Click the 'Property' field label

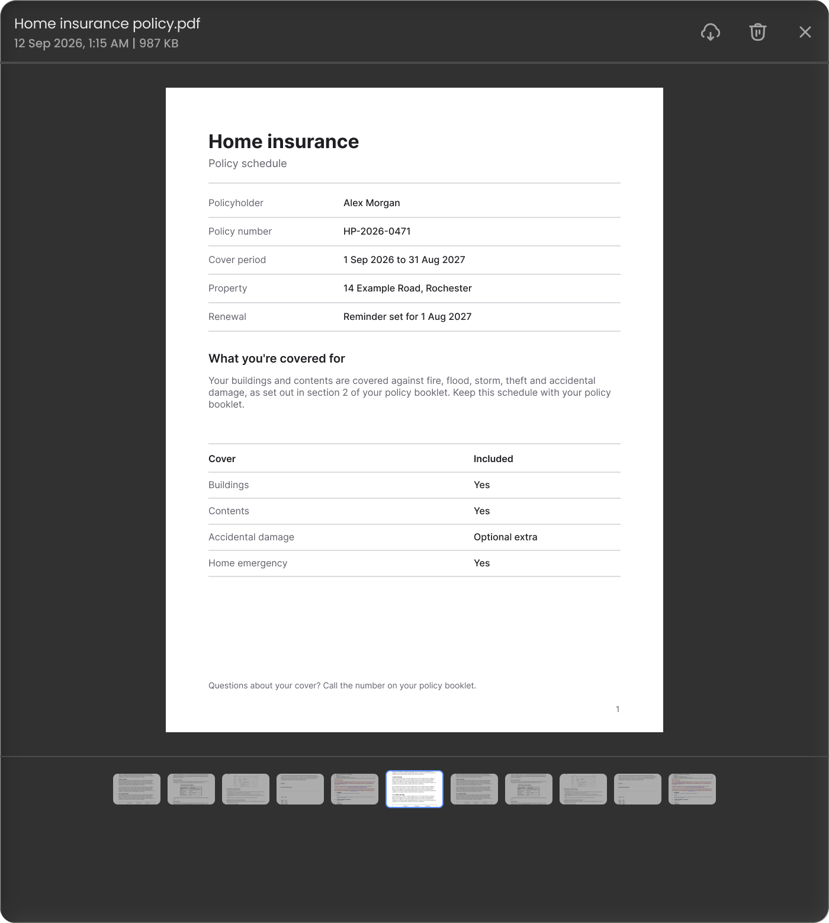(227, 289)
